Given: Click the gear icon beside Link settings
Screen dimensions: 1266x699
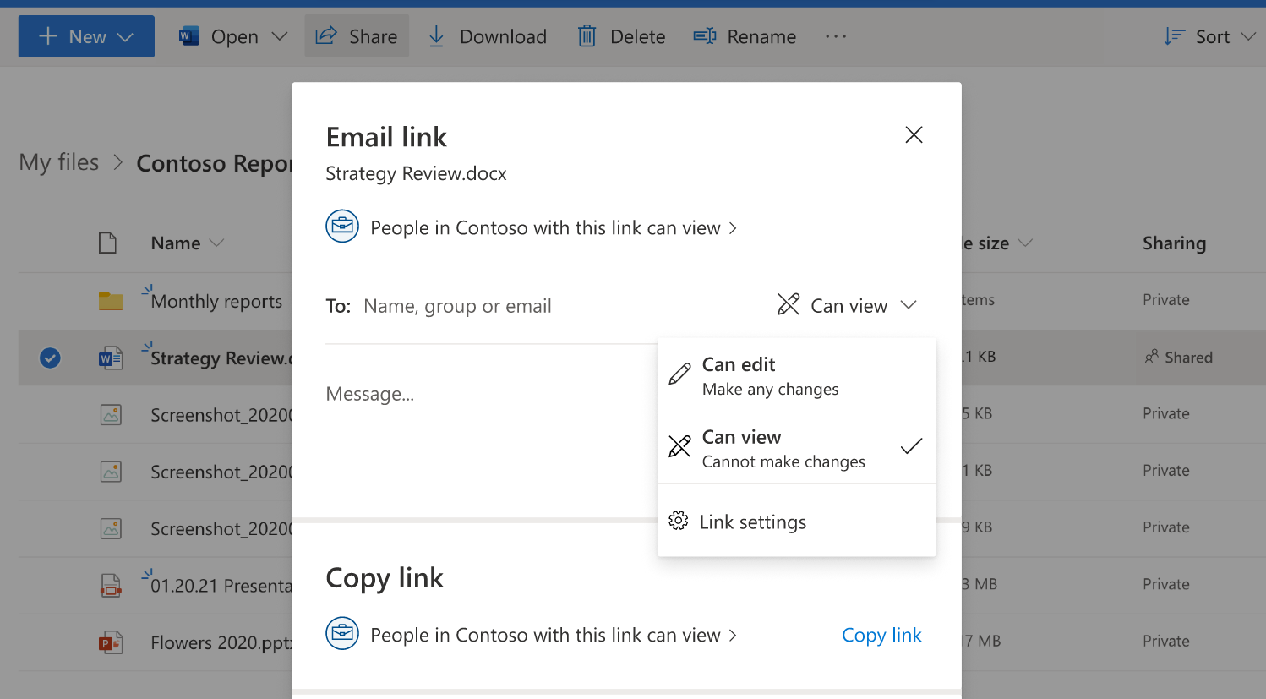Looking at the screenshot, I should 678,521.
